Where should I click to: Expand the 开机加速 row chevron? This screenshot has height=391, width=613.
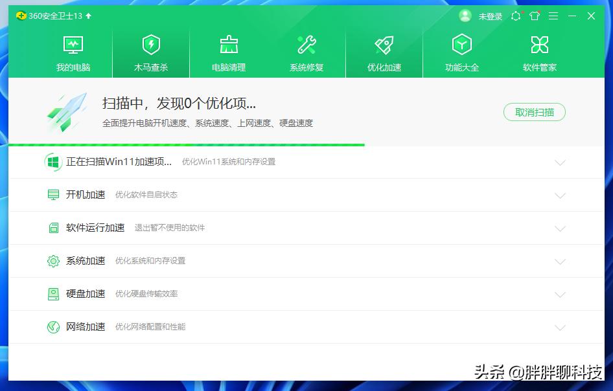560,195
